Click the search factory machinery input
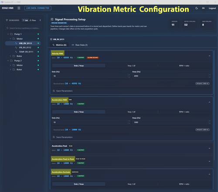 click(x=23, y=28)
